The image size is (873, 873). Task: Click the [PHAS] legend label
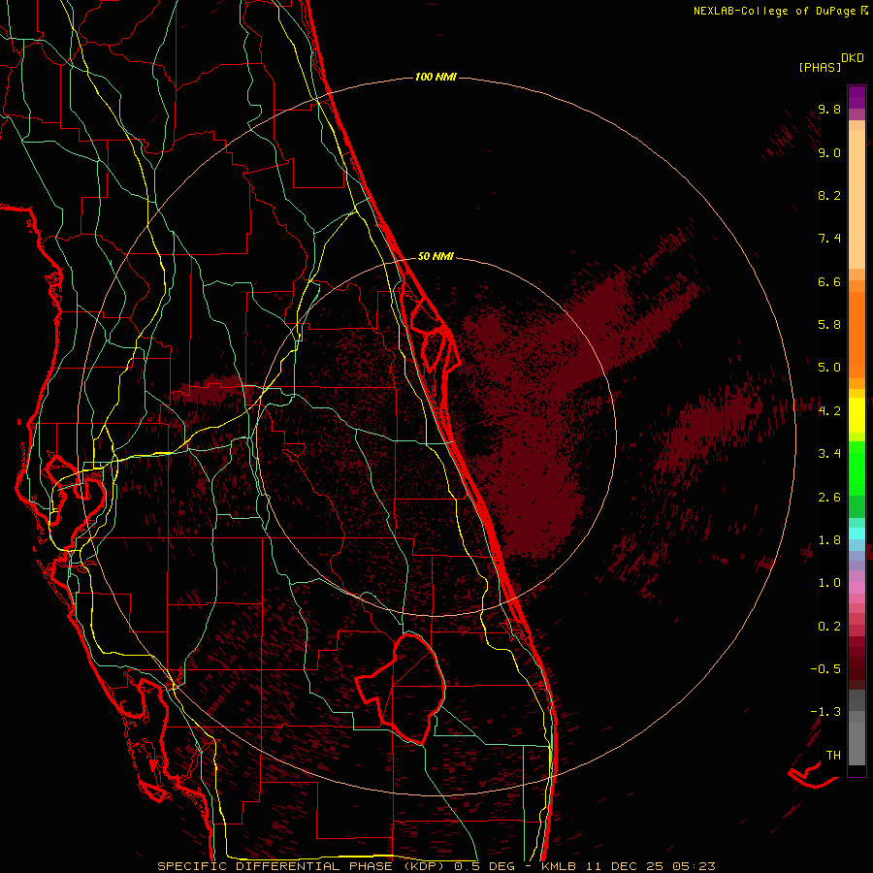pos(820,67)
